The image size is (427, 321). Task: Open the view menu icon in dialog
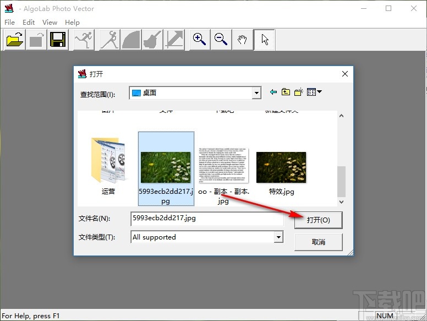(x=314, y=92)
